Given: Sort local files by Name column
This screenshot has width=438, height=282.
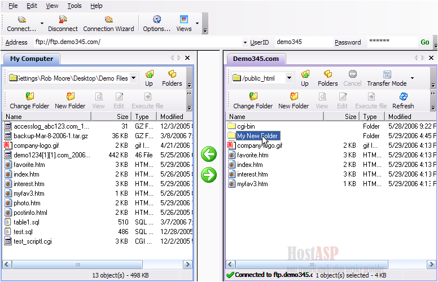Looking at the screenshot, I should (47, 116).
